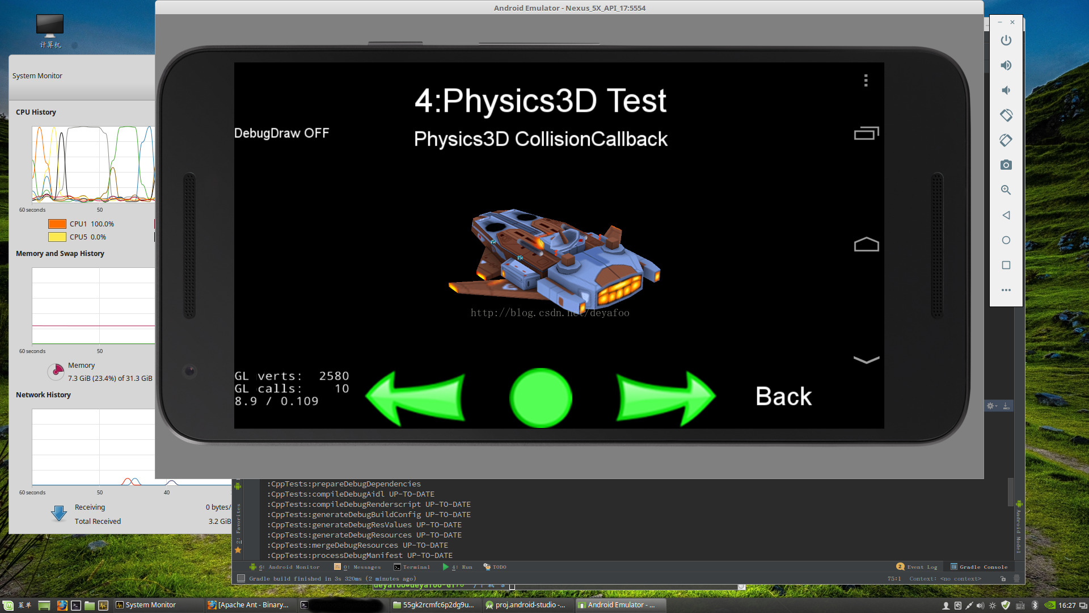The width and height of the screenshot is (1089, 613).
Task: Click the volume icon in the system tray
Action: coord(980,606)
